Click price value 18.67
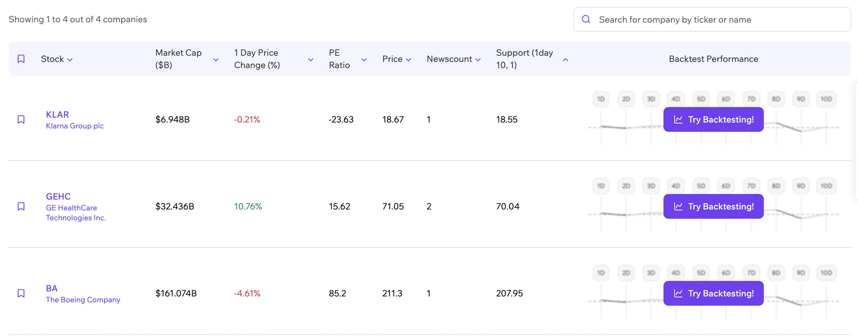Viewport: 858px width, 336px height. [393, 119]
